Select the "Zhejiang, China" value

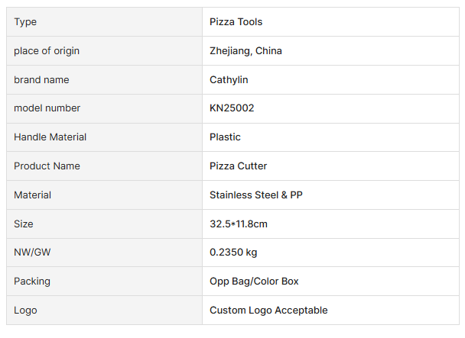(x=246, y=51)
